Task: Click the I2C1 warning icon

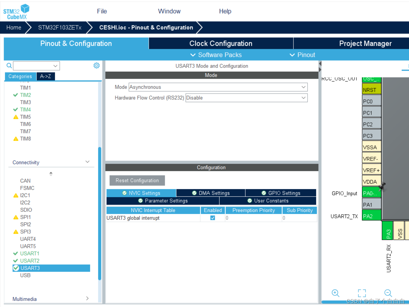Action: click(16, 195)
